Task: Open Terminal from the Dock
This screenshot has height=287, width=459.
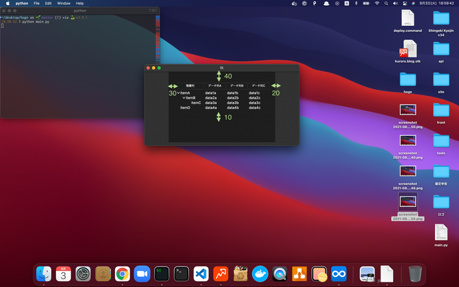Action: coord(181,274)
